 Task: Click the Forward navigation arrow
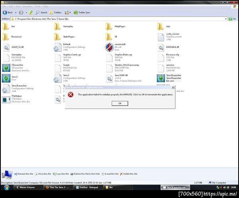point(21,13)
